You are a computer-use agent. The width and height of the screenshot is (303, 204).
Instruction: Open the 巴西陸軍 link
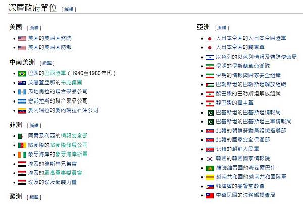tap(55, 73)
